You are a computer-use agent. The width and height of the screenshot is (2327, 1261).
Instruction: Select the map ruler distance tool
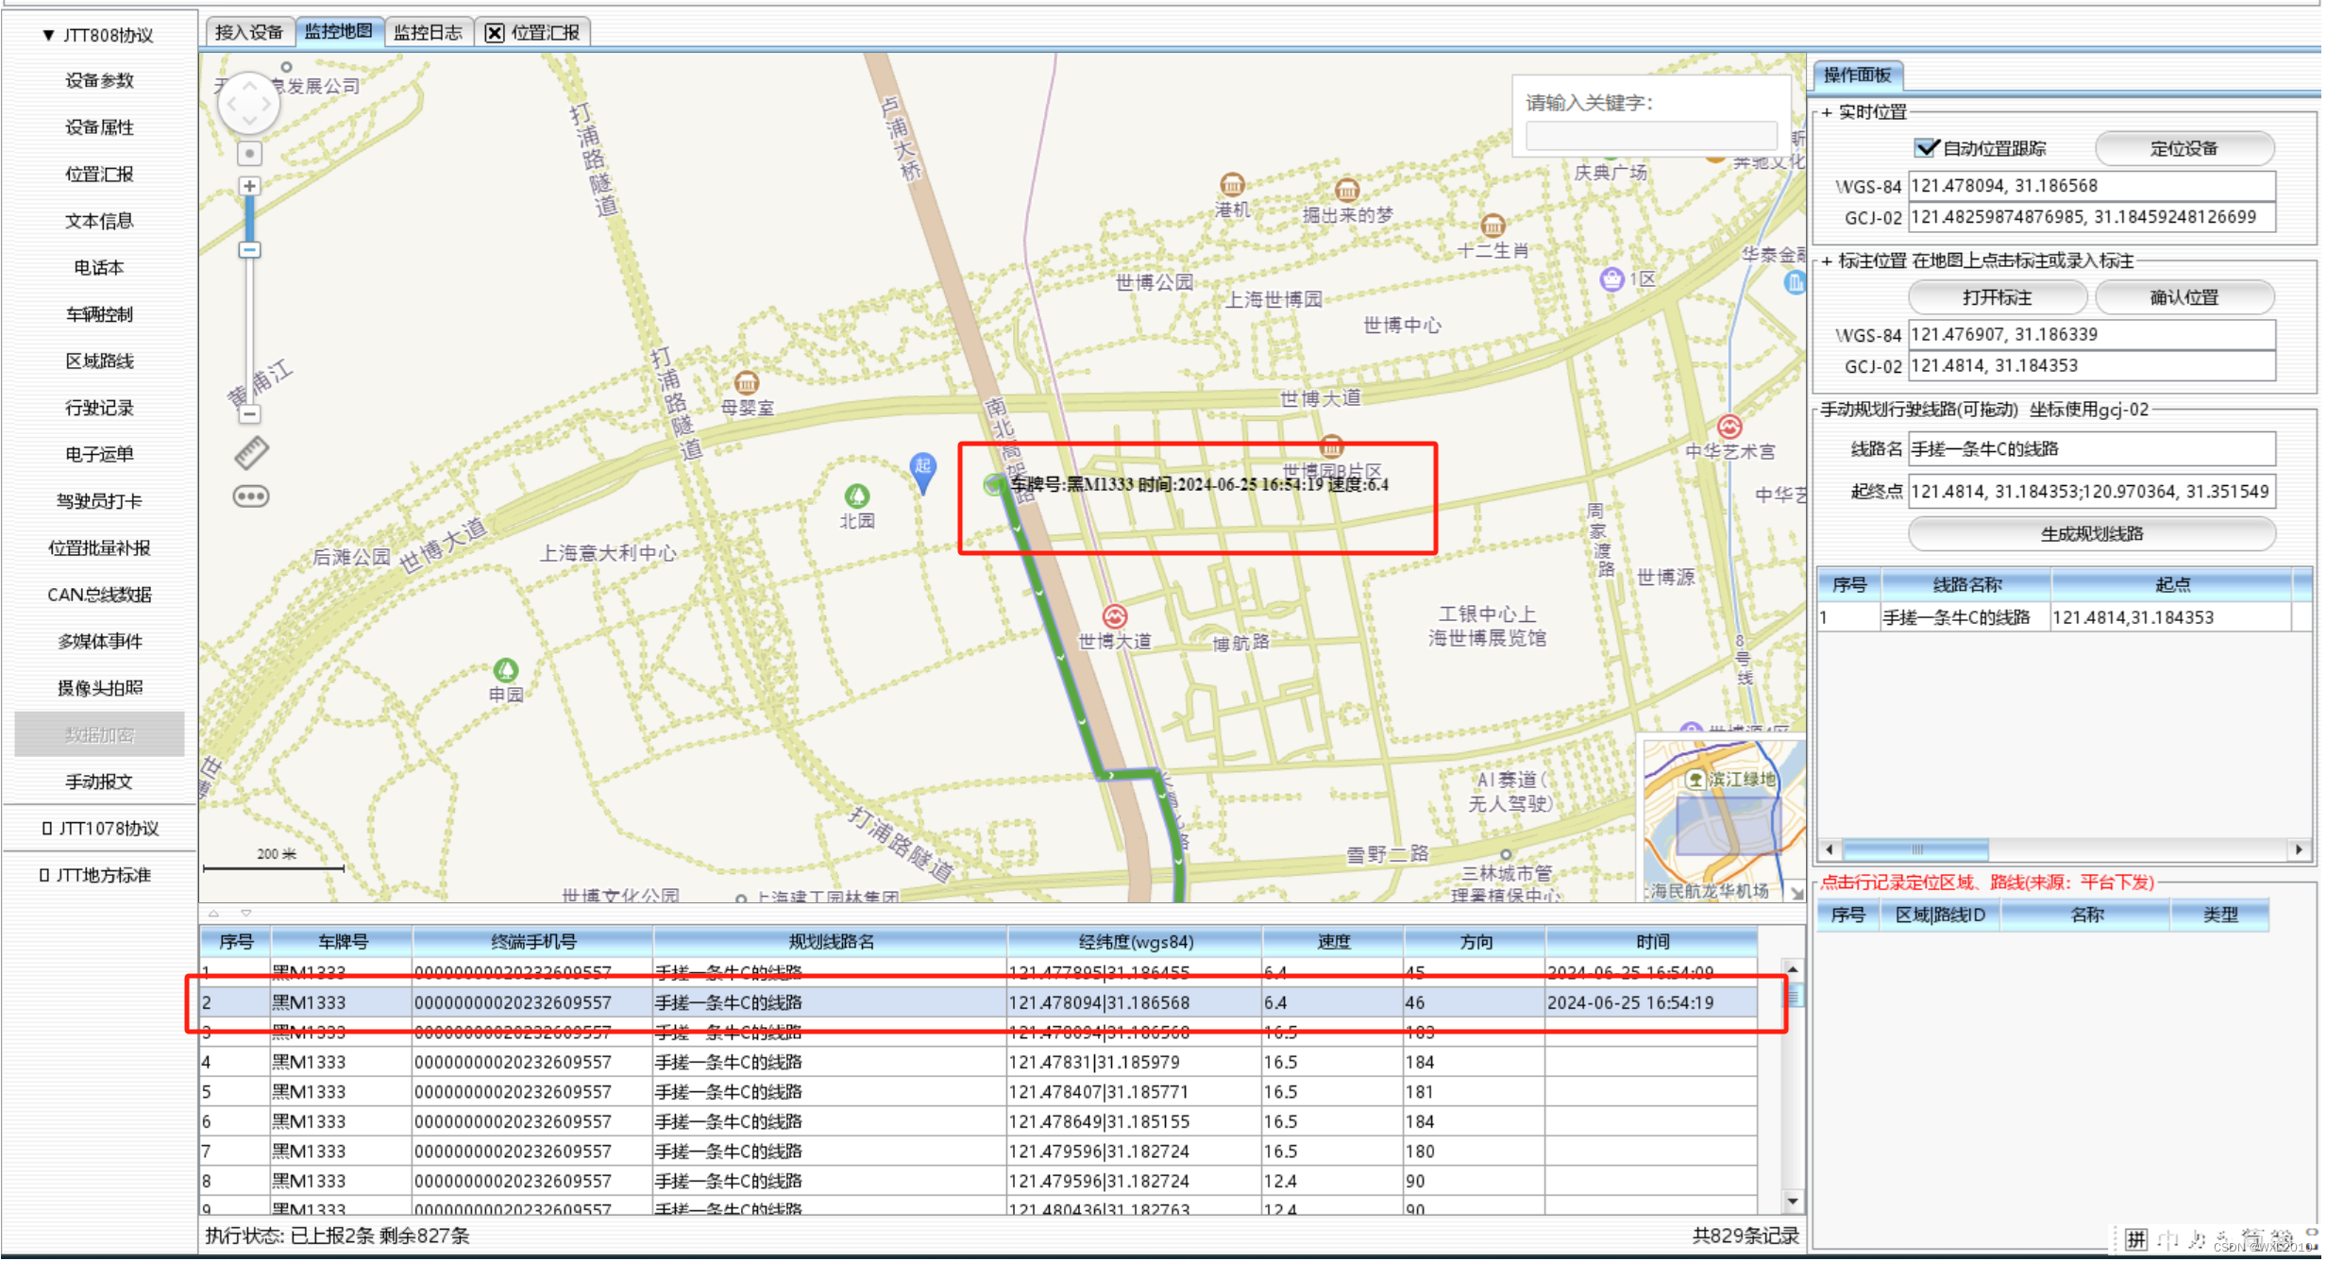[x=251, y=453]
